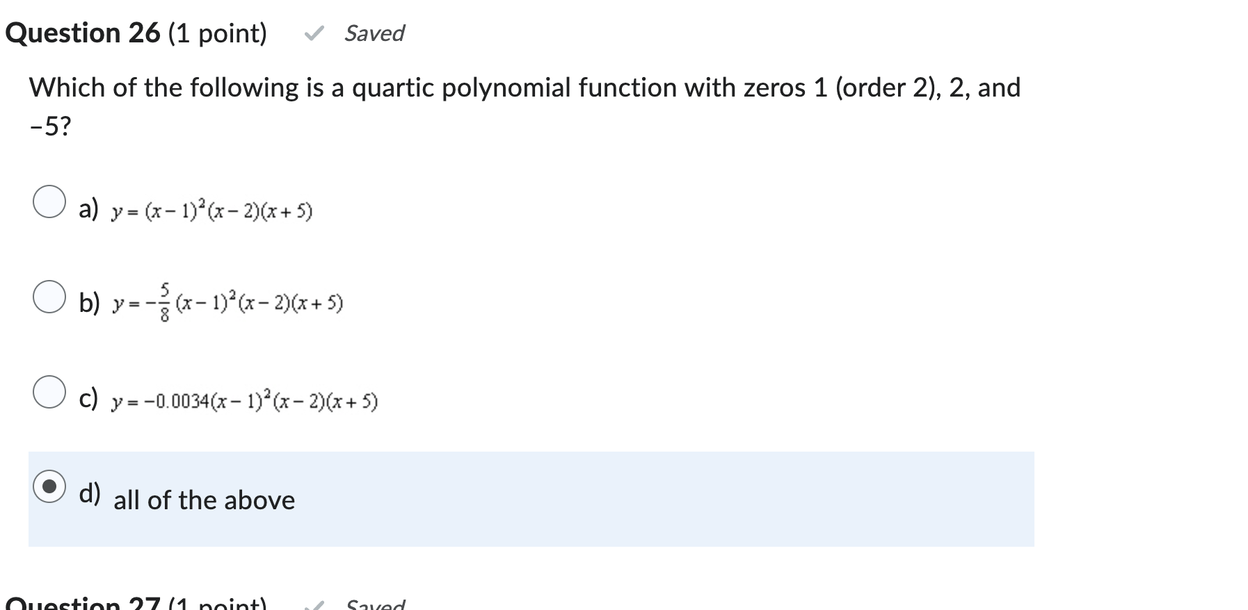1248x610 pixels.
Task: Click the option a label letter
Action: point(88,208)
